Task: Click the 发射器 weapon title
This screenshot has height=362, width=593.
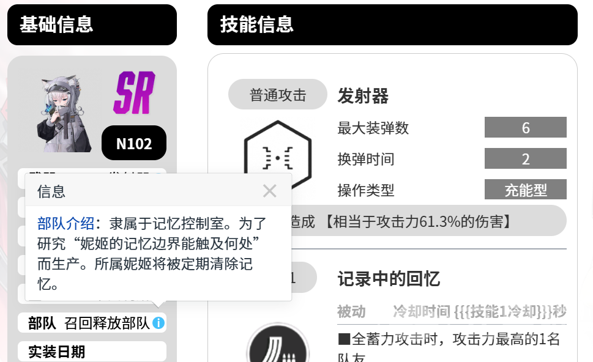Action: 363,95
